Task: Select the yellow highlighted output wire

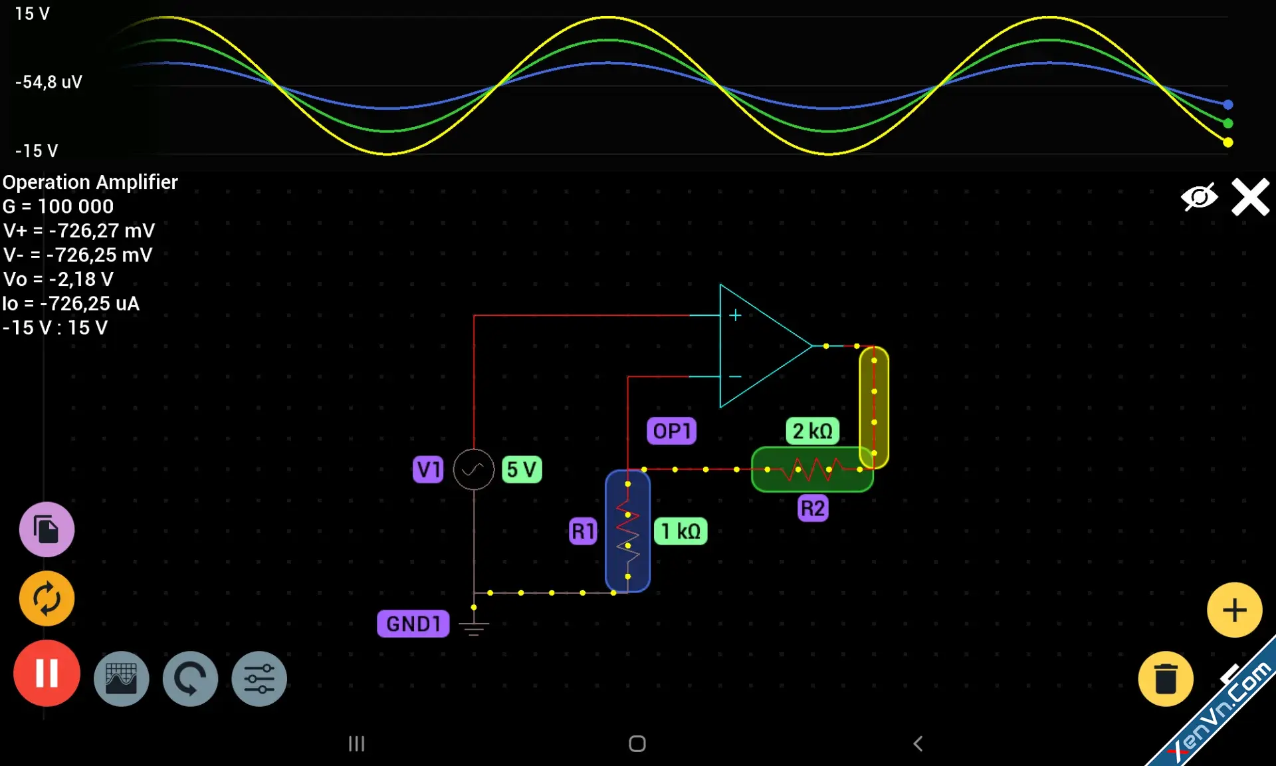Action: (x=874, y=407)
